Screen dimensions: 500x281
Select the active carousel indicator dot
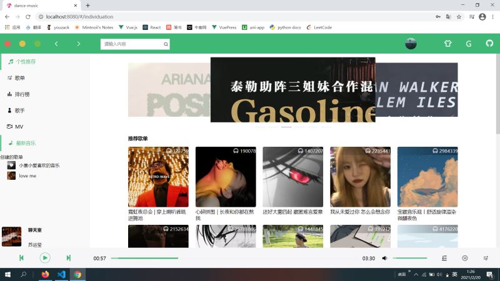(286, 127)
